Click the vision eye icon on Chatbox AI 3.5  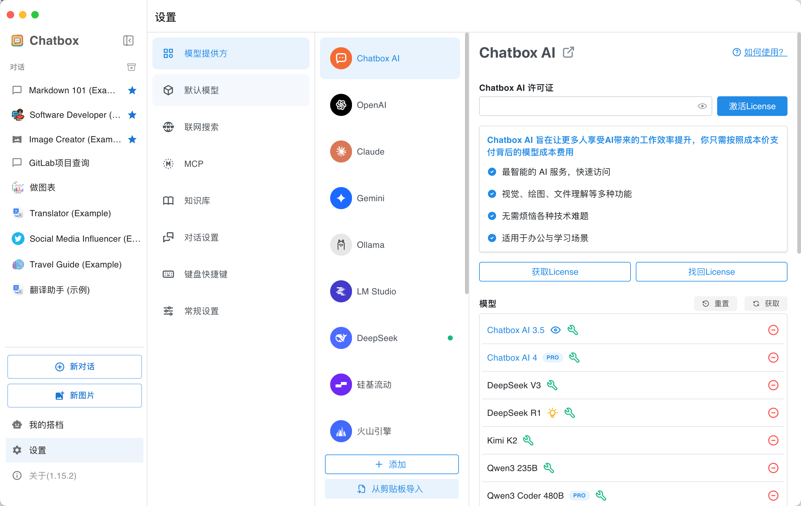[555, 330]
